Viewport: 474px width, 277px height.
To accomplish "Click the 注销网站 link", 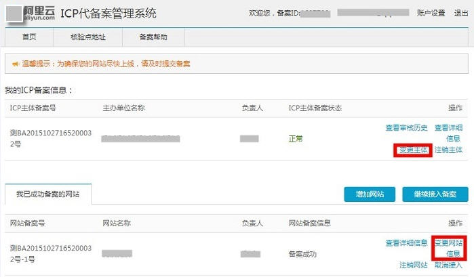I will click(412, 265).
